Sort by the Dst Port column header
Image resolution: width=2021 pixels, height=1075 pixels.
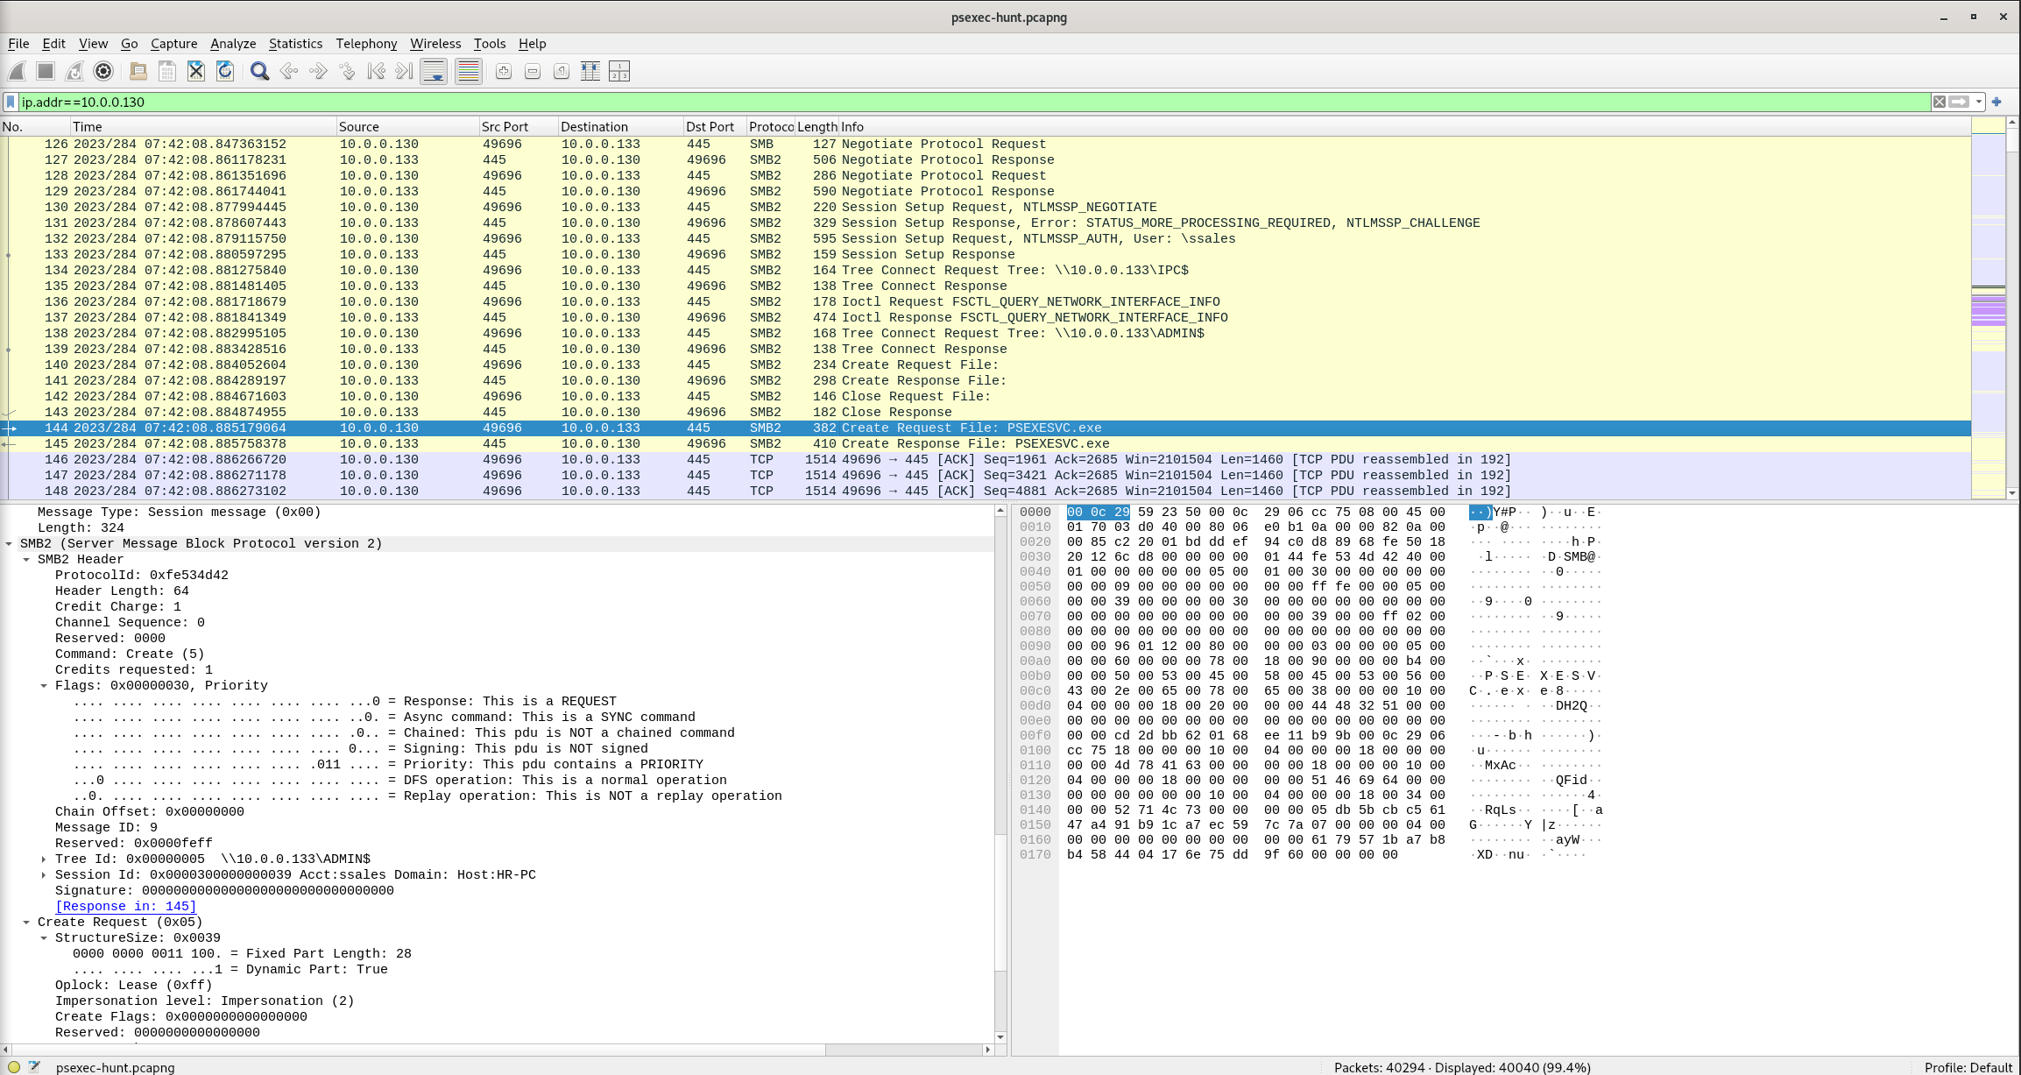[715, 127]
